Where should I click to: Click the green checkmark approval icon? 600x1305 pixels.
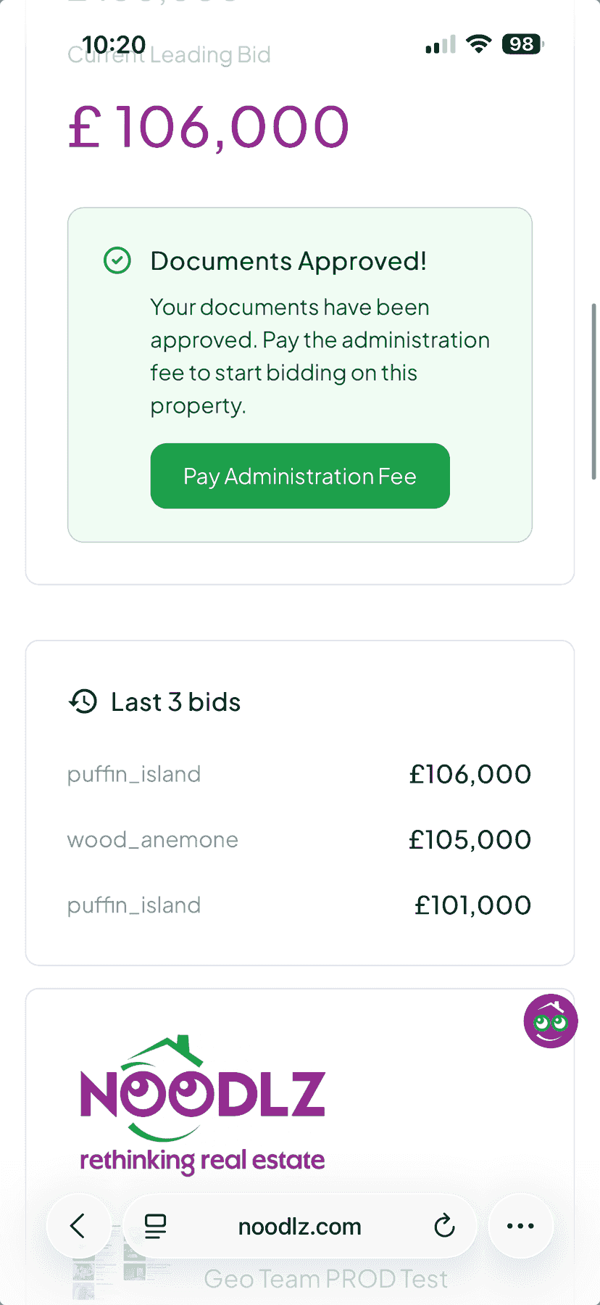[x=117, y=260]
